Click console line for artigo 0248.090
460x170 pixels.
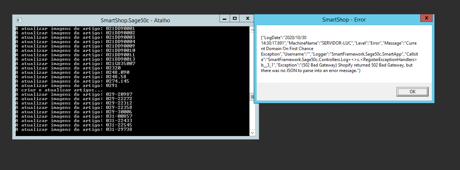pyautogui.click(x=73, y=72)
